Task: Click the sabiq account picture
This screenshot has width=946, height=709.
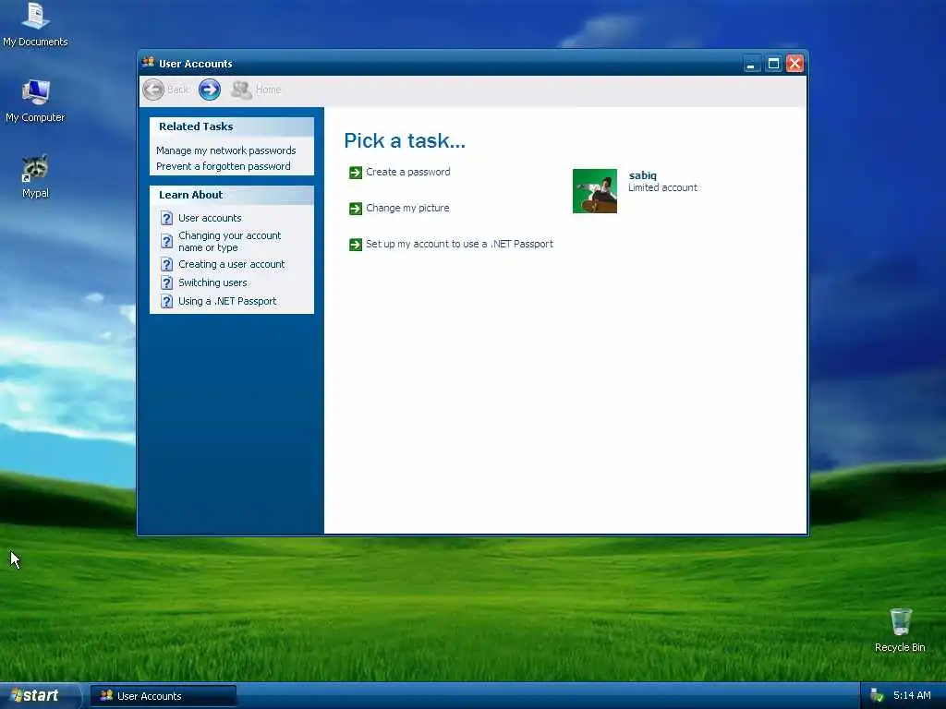Action: 594,191
